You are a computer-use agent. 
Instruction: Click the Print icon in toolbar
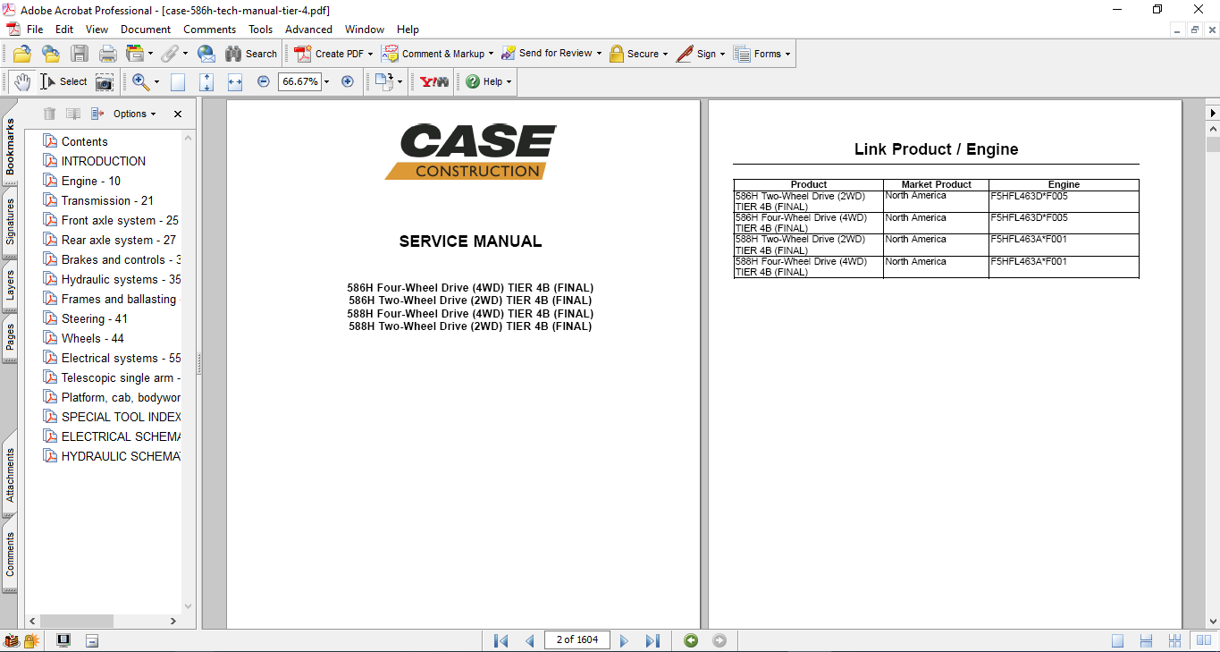[x=107, y=54]
